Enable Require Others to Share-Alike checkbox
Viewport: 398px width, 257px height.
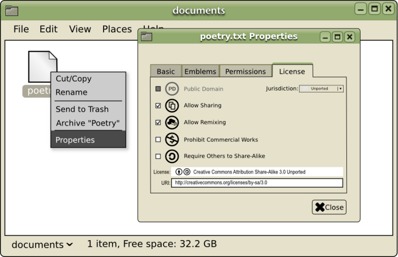(158, 156)
